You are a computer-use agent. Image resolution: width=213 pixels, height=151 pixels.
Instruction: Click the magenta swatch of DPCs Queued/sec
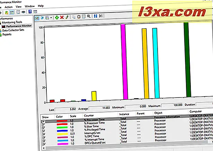coord(63,144)
